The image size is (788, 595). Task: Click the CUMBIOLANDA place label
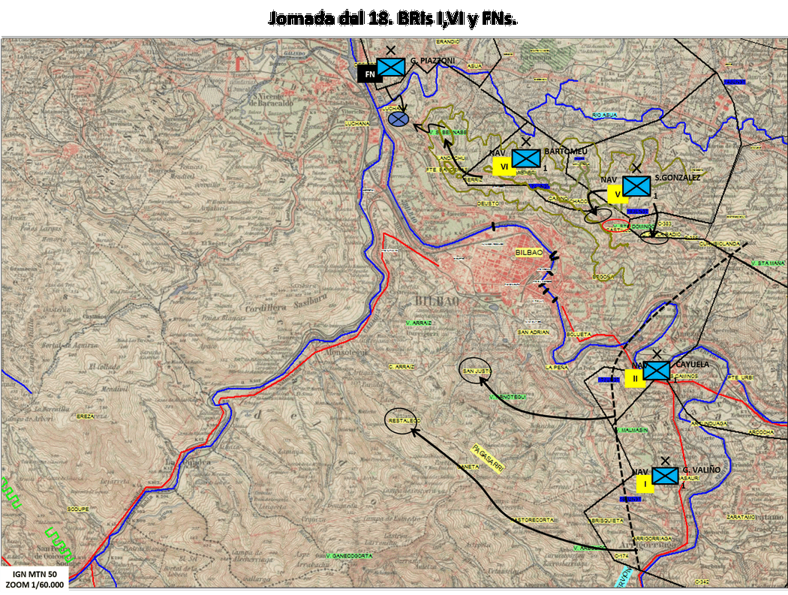coord(720,244)
